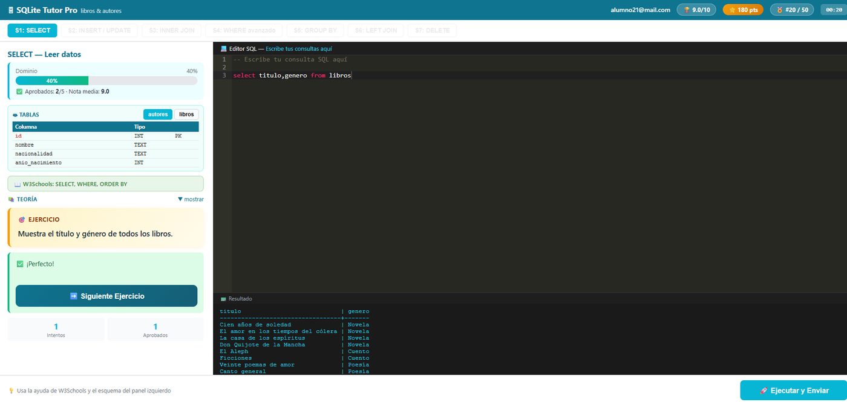The height and width of the screenshot is (402, 847).
Task: Click the arrow icon inside Siguiente Ejercicio button
Action: click(x=74, y=296)
